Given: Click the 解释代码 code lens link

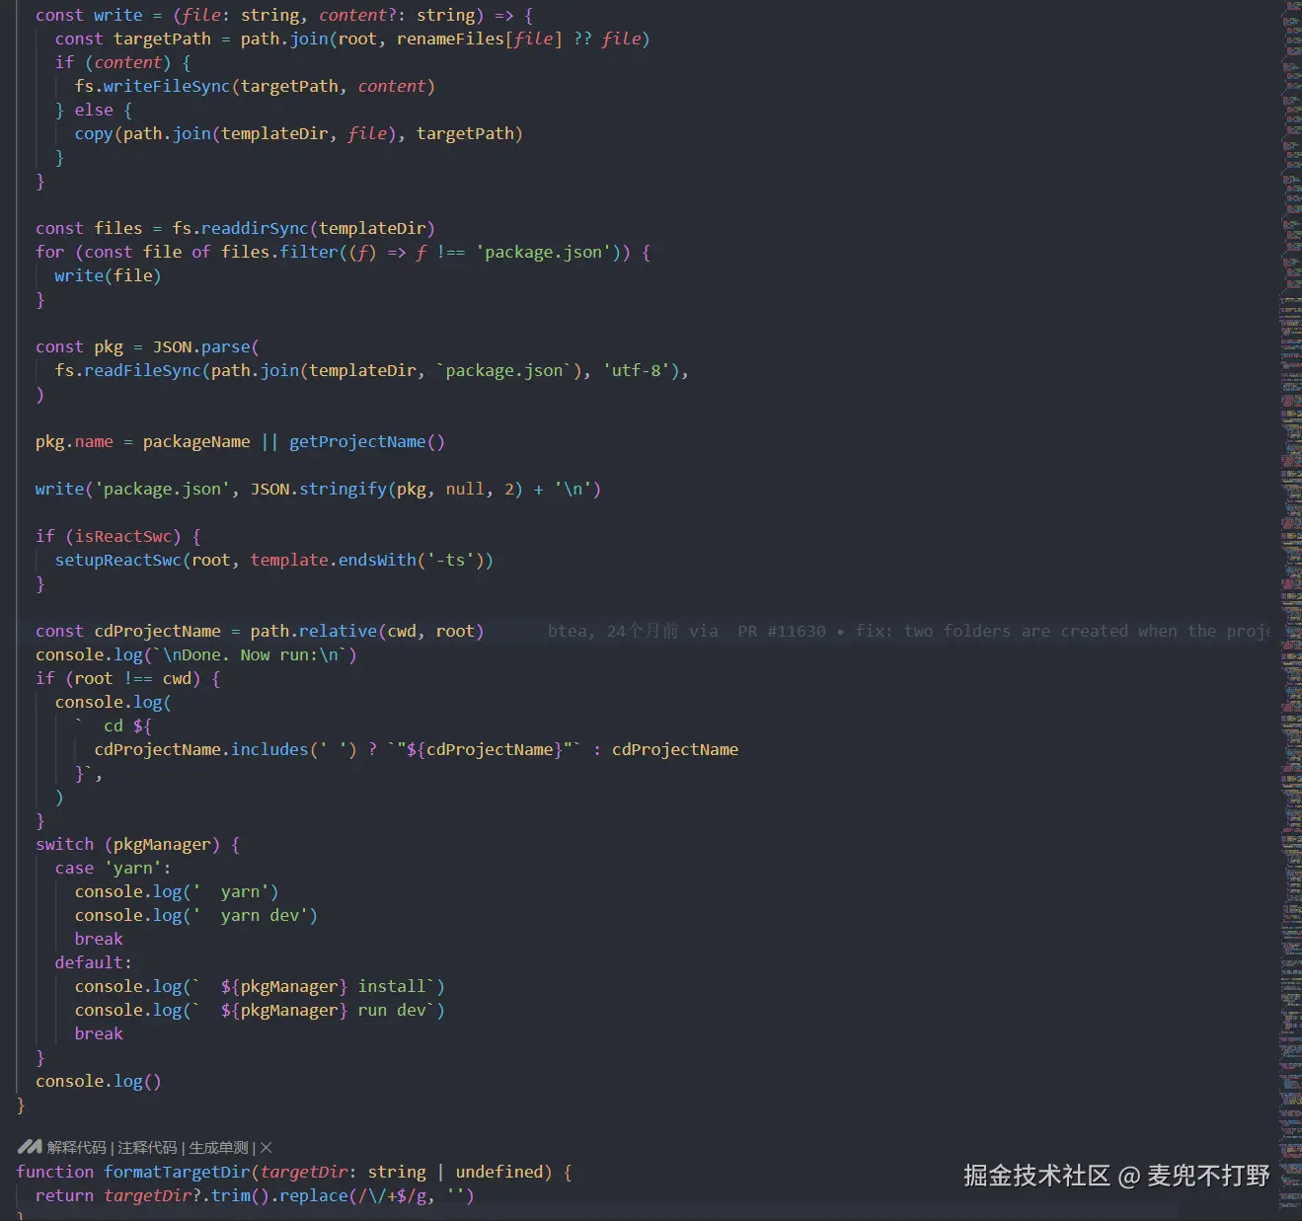Looking at the screenshot, I should (x=76, y=1148).
